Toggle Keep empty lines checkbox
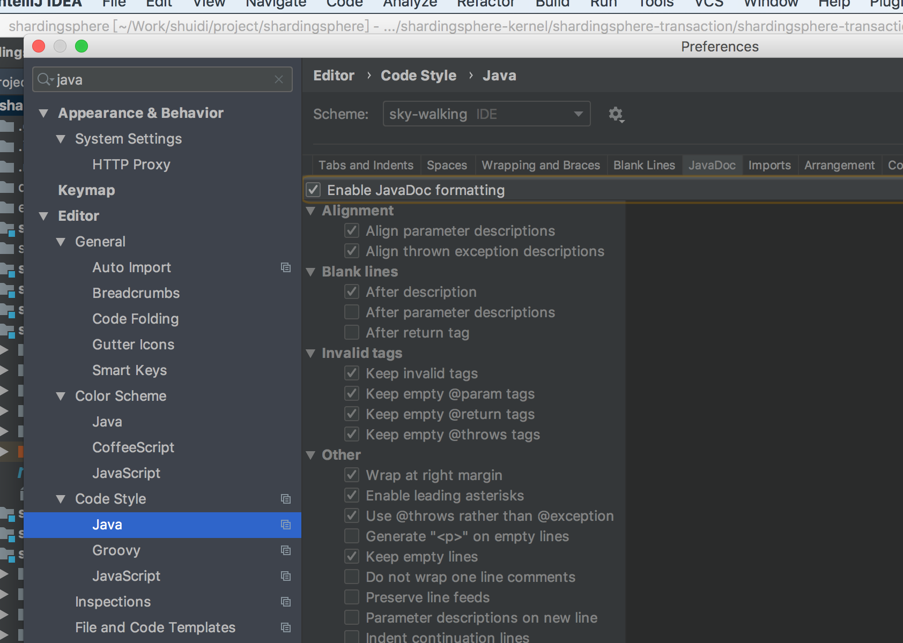The width and height of the screenshot is (903, 643). 352,557
